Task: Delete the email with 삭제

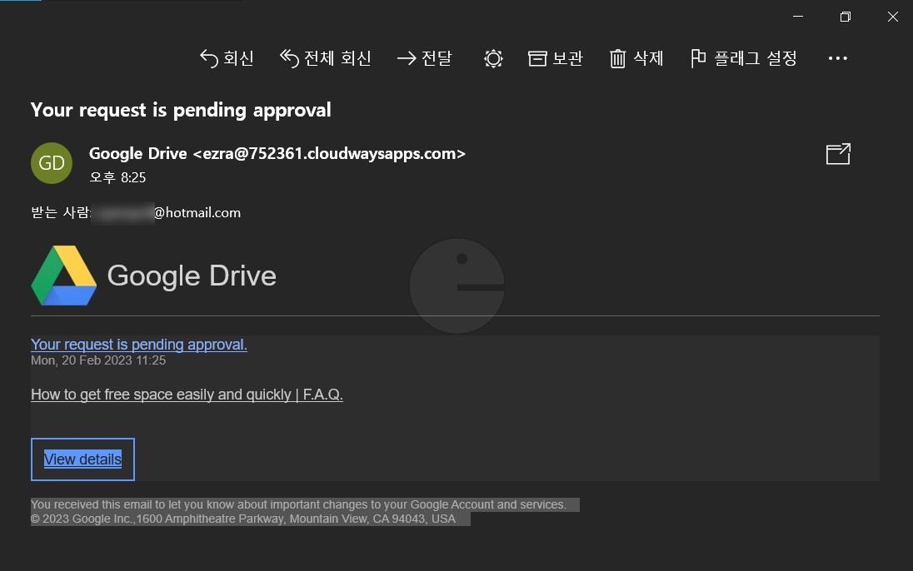Action: [636, 58]
